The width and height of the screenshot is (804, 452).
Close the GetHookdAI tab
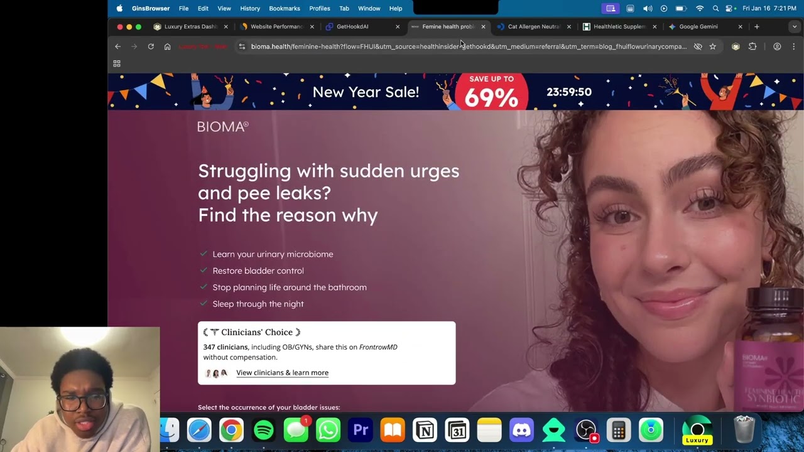click(x=398, y=27)
